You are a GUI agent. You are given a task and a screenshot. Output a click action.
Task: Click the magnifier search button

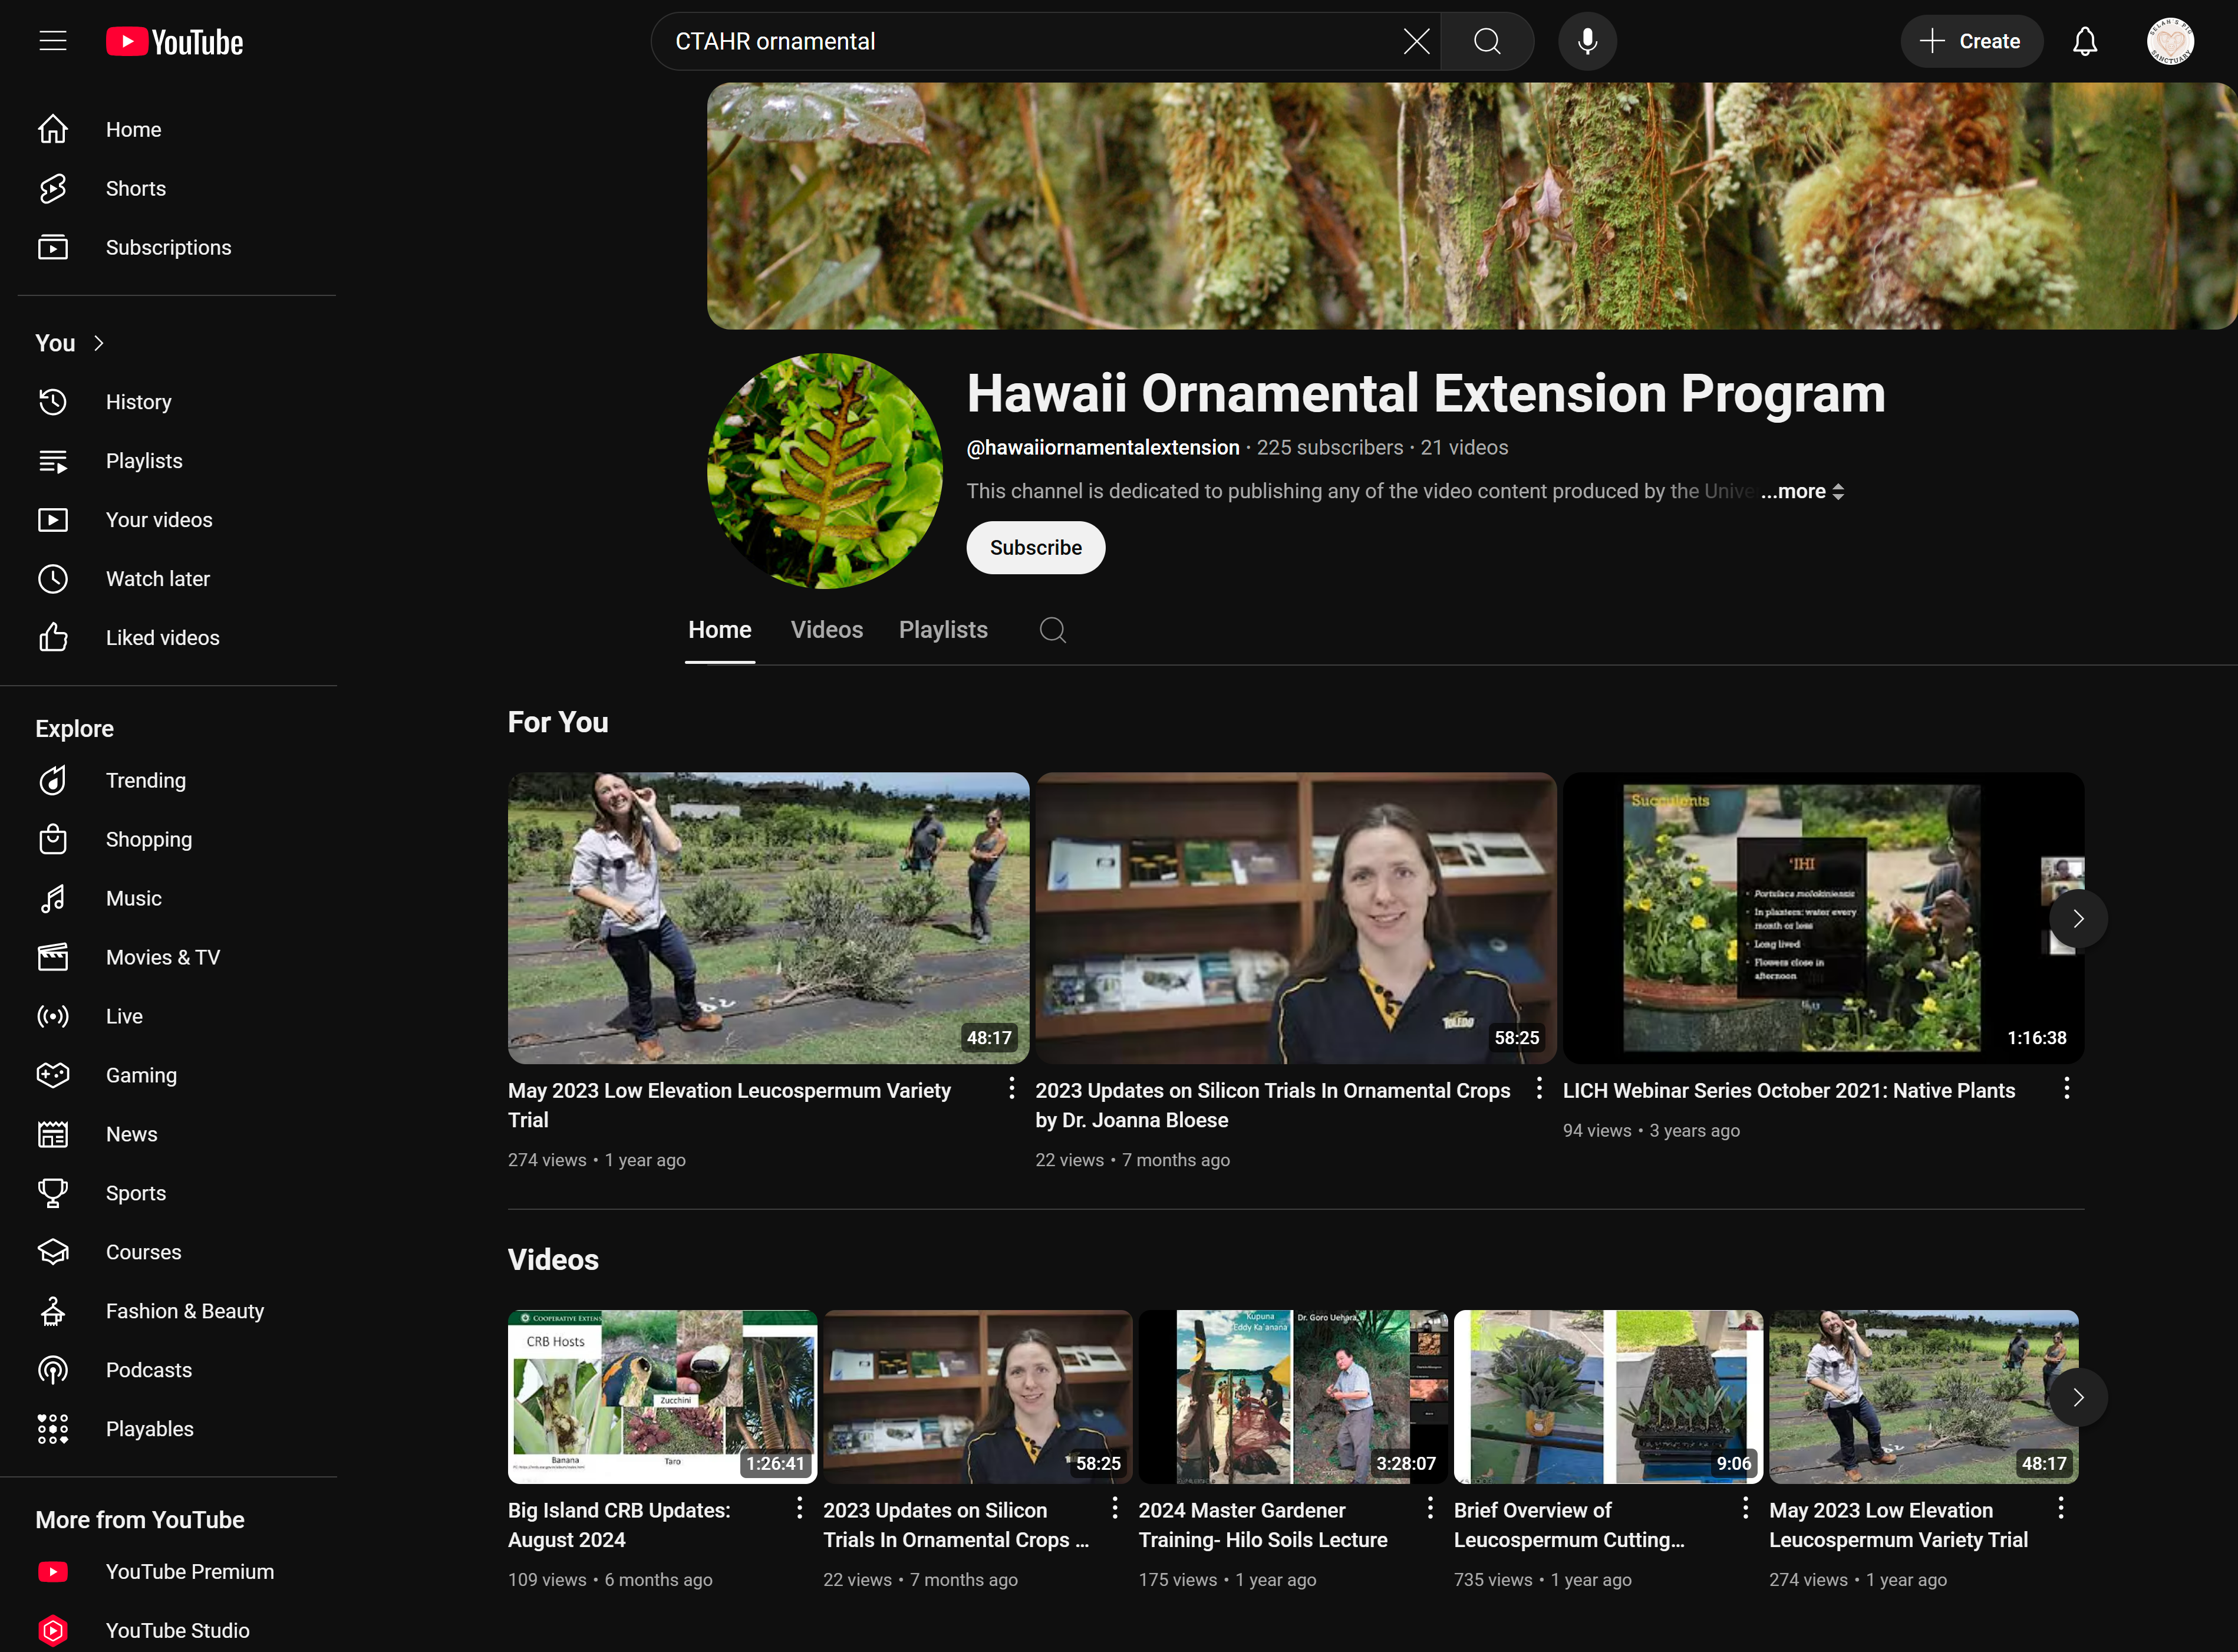point(1487,41)
